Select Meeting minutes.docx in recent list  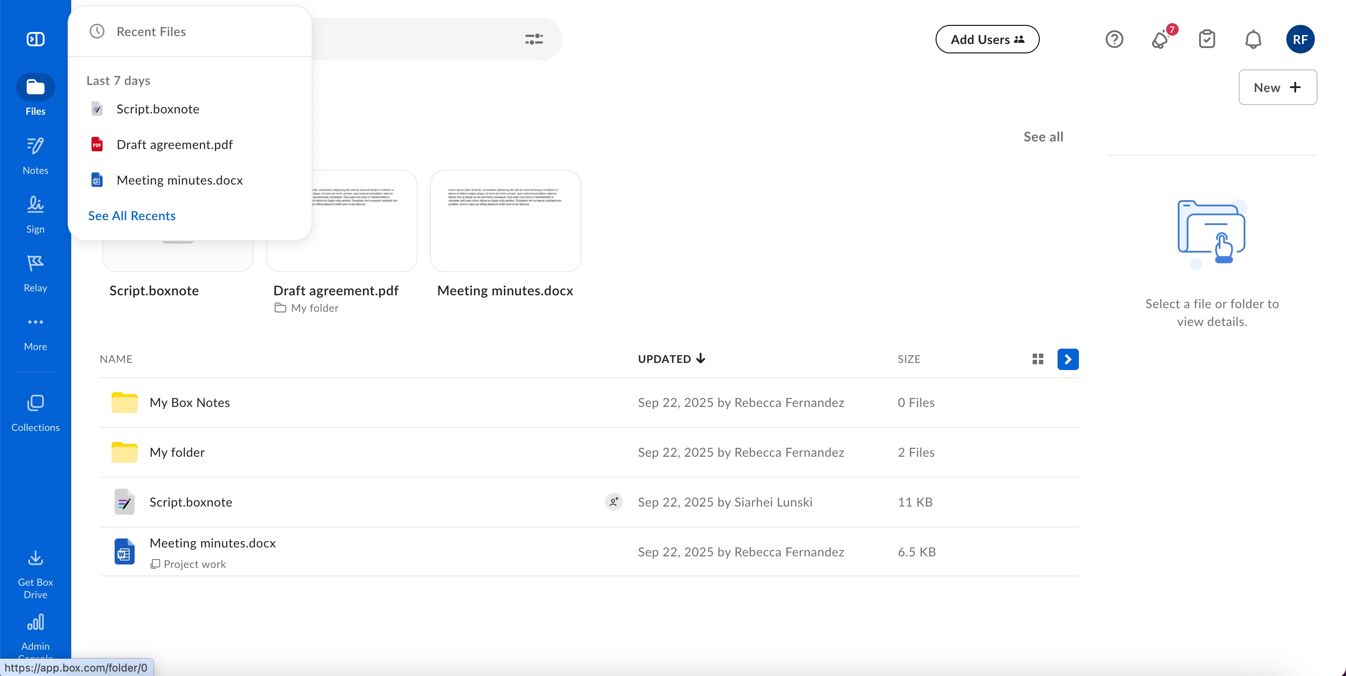click(x=179, y=180)
